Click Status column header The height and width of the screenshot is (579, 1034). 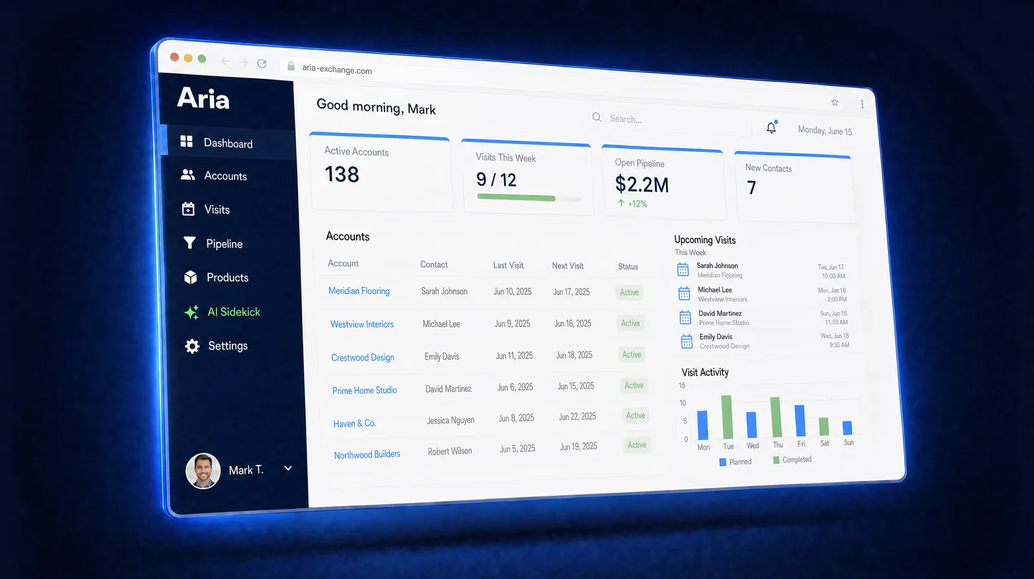628,267
